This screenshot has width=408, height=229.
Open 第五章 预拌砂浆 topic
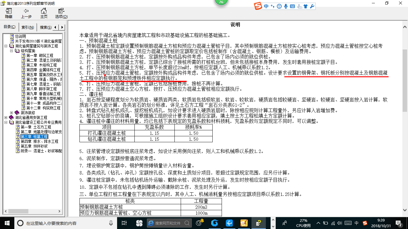tap(34, 146)
